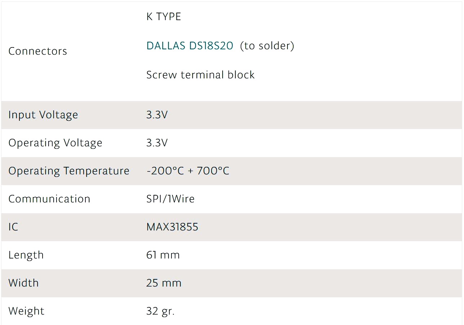464x325 pixels.
Task: Click the Operating Voltage label
Action: pyautogui.click(x=55, y=143)
